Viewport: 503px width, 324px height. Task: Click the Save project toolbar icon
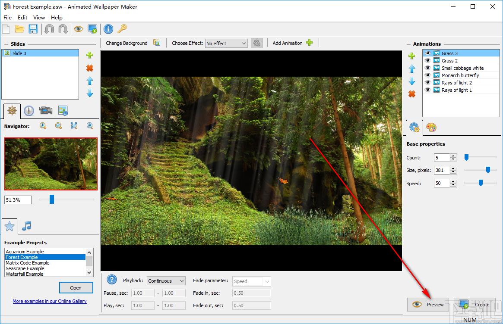33,29
